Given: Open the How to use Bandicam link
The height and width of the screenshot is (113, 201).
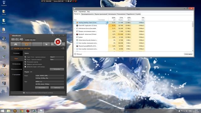Looking at the screenshot, I should (x=39, y=93).
